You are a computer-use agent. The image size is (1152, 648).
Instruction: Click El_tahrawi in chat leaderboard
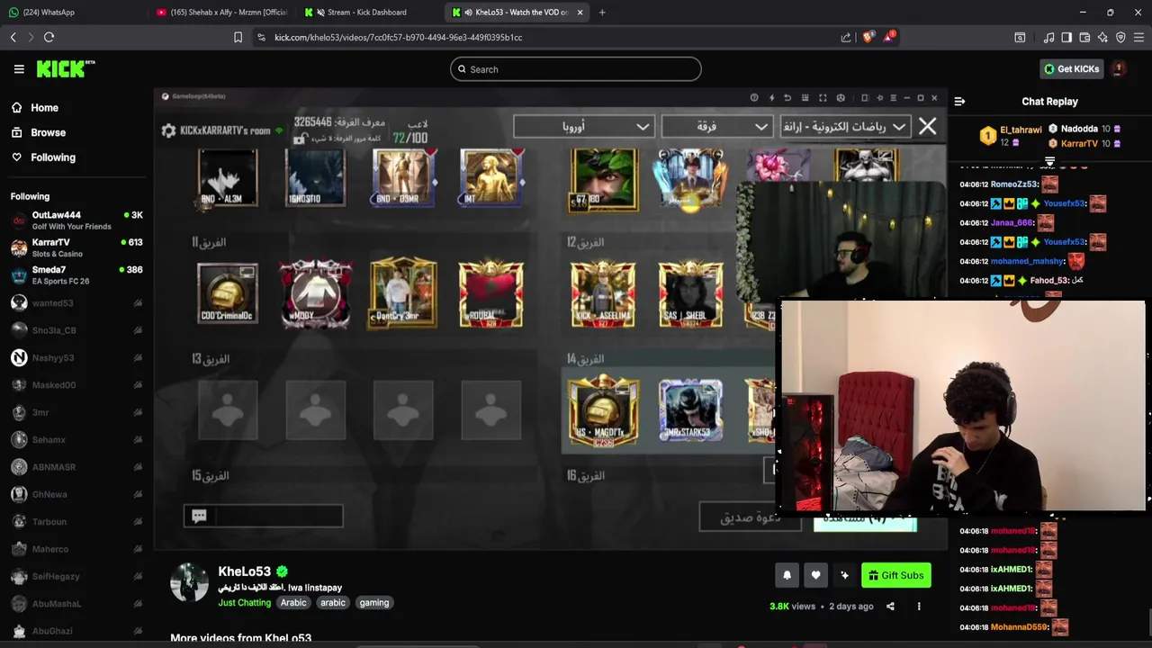click(x=1021, y=130)
